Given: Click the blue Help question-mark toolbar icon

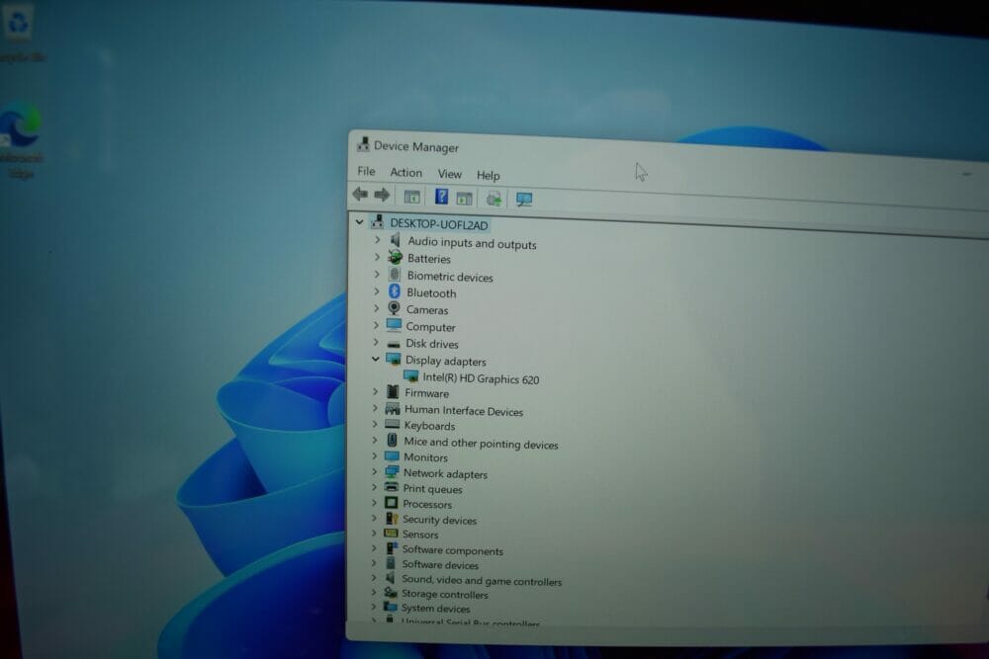Looking at the screenshot, I should coord(441,197).
